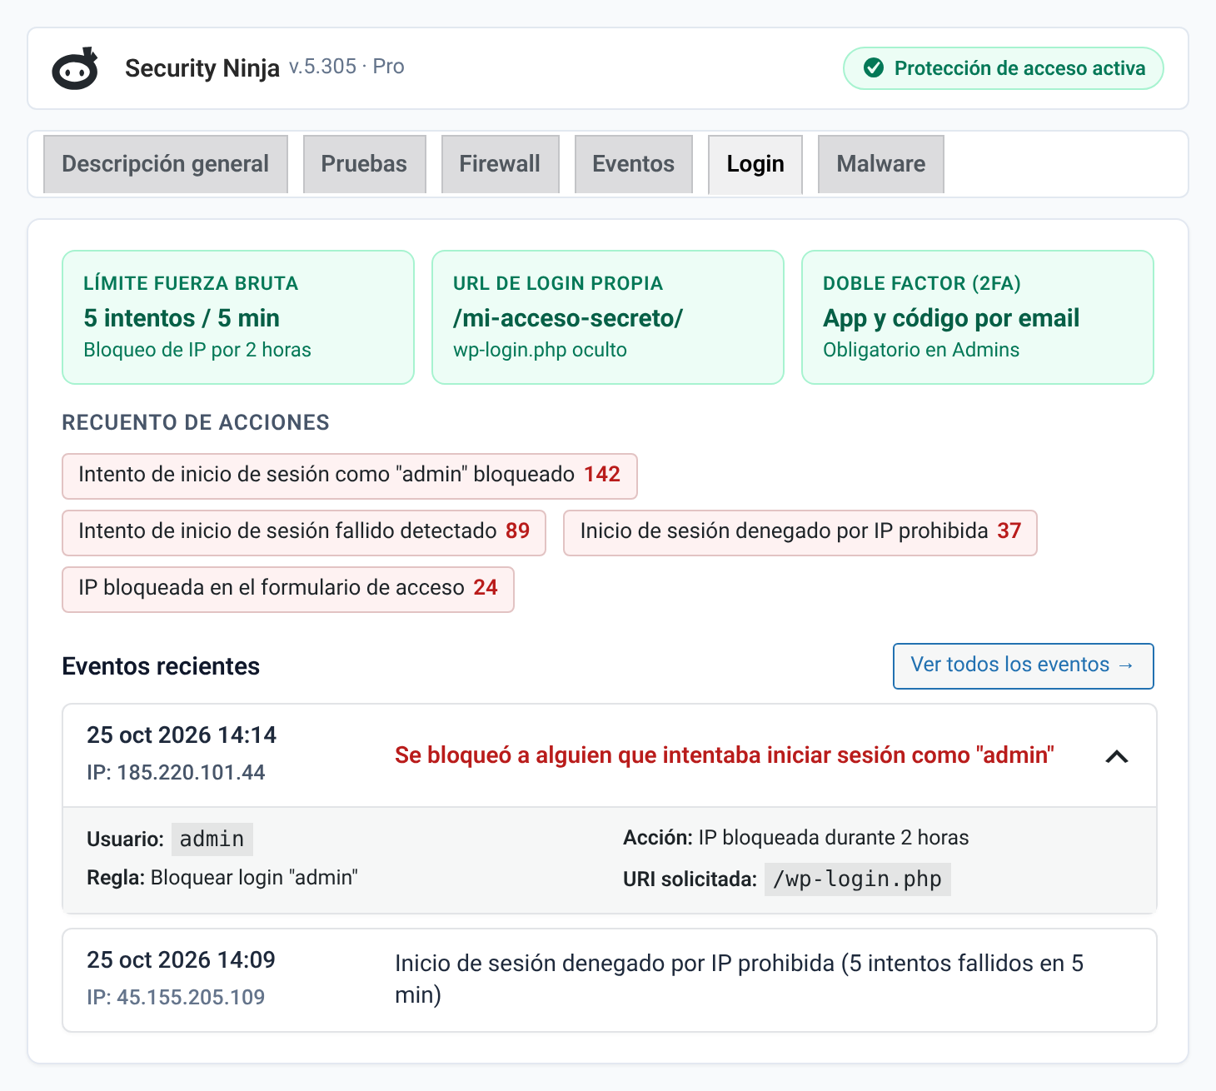Image resolution: width=1216 pixels, height=1091 pixels.
Task: Click the admin username code value
Action: point(212,839)
